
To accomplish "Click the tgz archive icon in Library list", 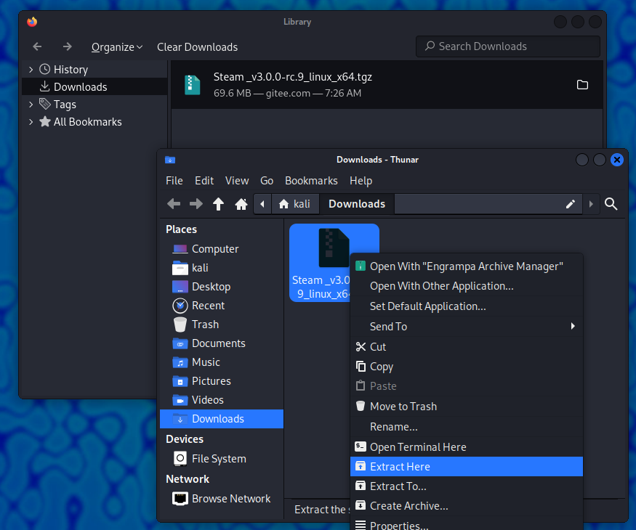I will pyautogui.click(x=193, y=85).
